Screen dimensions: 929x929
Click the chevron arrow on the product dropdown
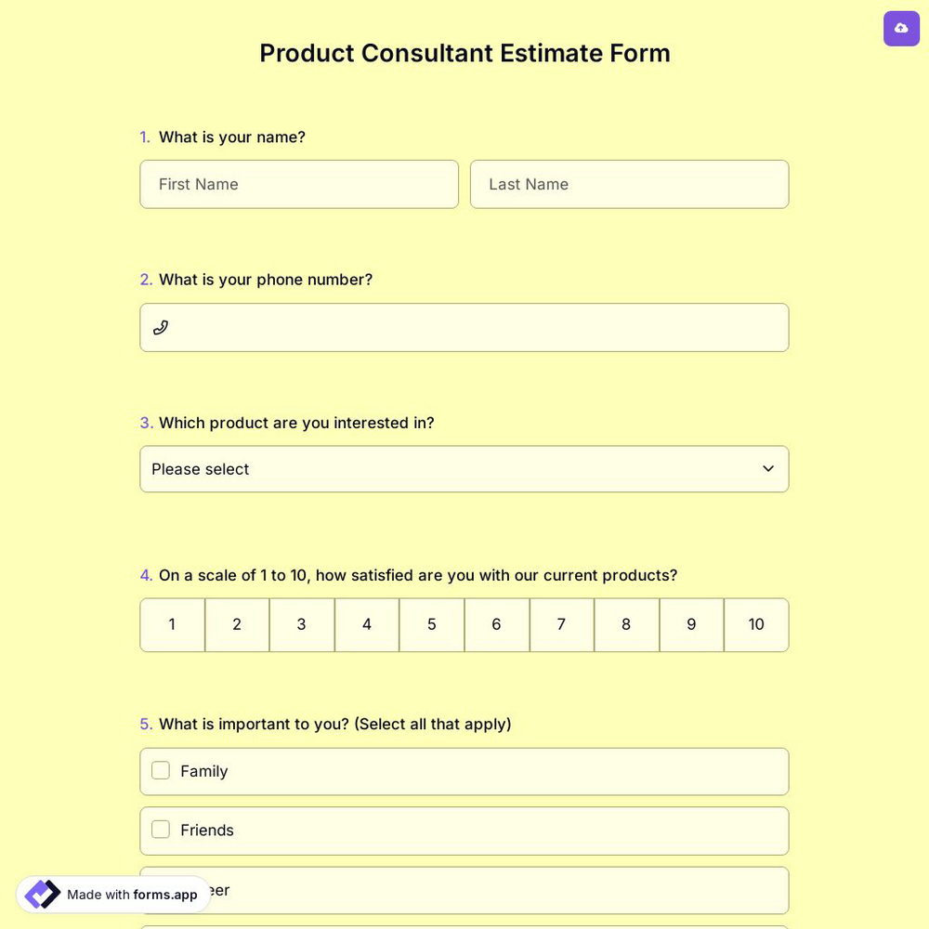[x=768, y=469]
